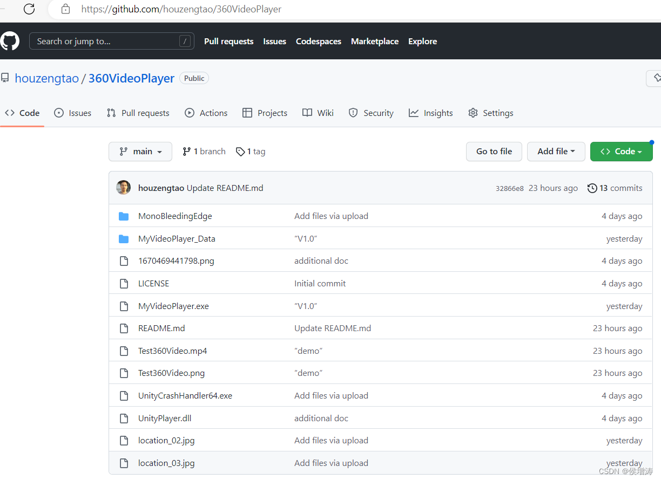Click the Go to file button
The height and width of the screenshot is (480, 661).
tap(494, 152)
